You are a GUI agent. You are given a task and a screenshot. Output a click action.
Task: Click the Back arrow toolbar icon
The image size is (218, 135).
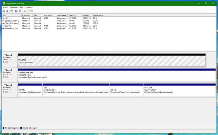click(x=3, y=11)
